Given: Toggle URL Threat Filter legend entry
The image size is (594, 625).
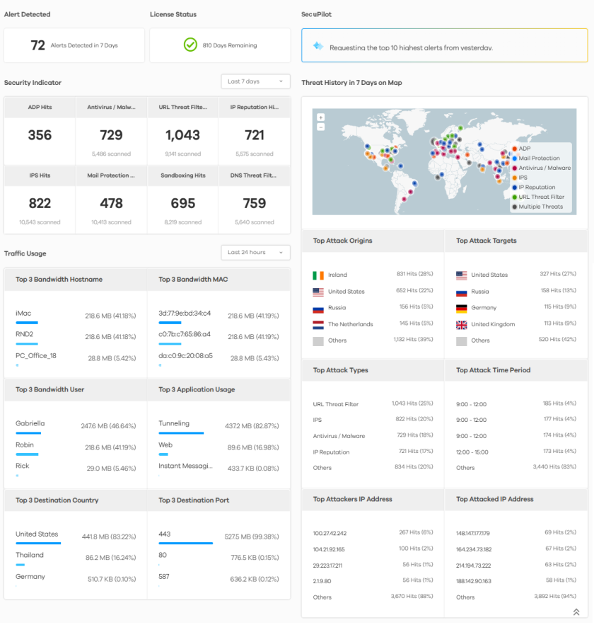Looking at the screenshot, I should tap(541, 197).
